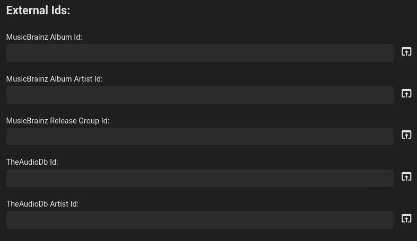Click the 'TheAudioDb Id:' label text
This screenshot has height=241, width=417.
[x=32, y=162]
